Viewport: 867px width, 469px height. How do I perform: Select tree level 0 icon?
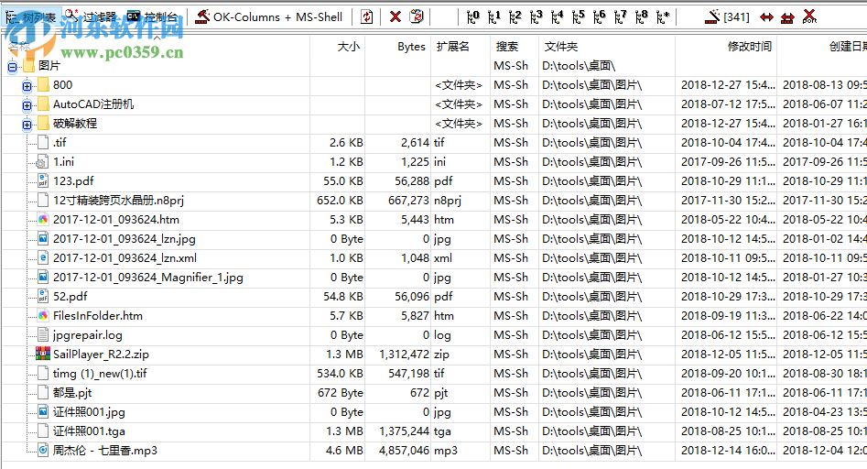(472, 17)
